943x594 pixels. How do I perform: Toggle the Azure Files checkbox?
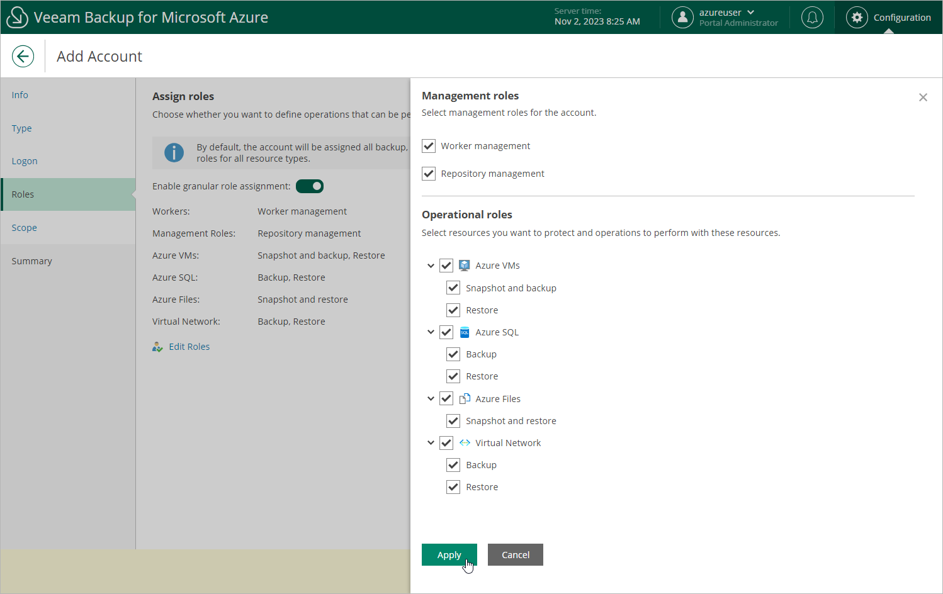(446, 398)
